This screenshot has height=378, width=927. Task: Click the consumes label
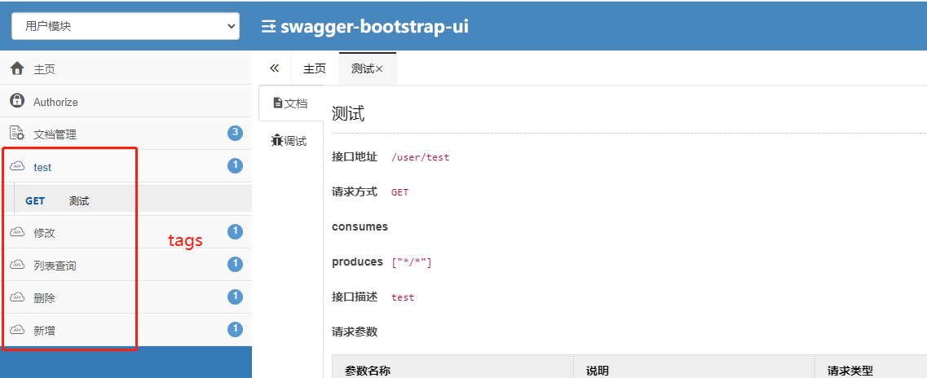coord(360,226)
